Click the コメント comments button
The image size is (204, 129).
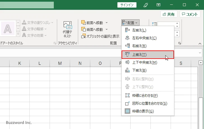tap(190, 14)
